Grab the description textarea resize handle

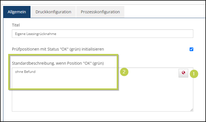[x=191, y=110]
